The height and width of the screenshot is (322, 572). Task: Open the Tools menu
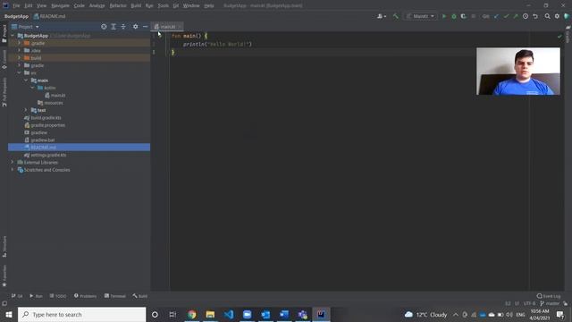tap(163, 5)
